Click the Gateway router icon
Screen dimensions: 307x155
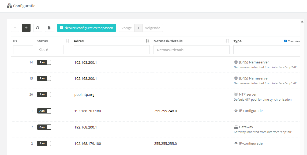click(236, 127)
